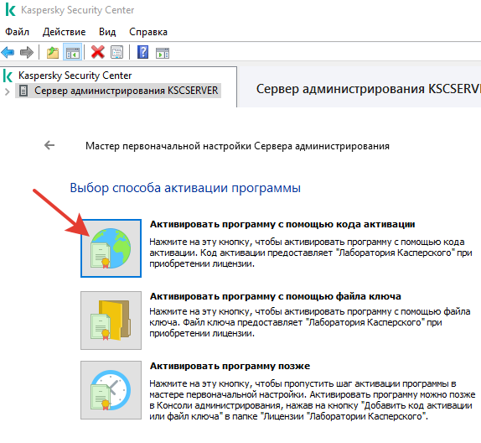Toggle the Show/Hide console tree icon
Screen dimensions: 481x443
tap(72, 53)
